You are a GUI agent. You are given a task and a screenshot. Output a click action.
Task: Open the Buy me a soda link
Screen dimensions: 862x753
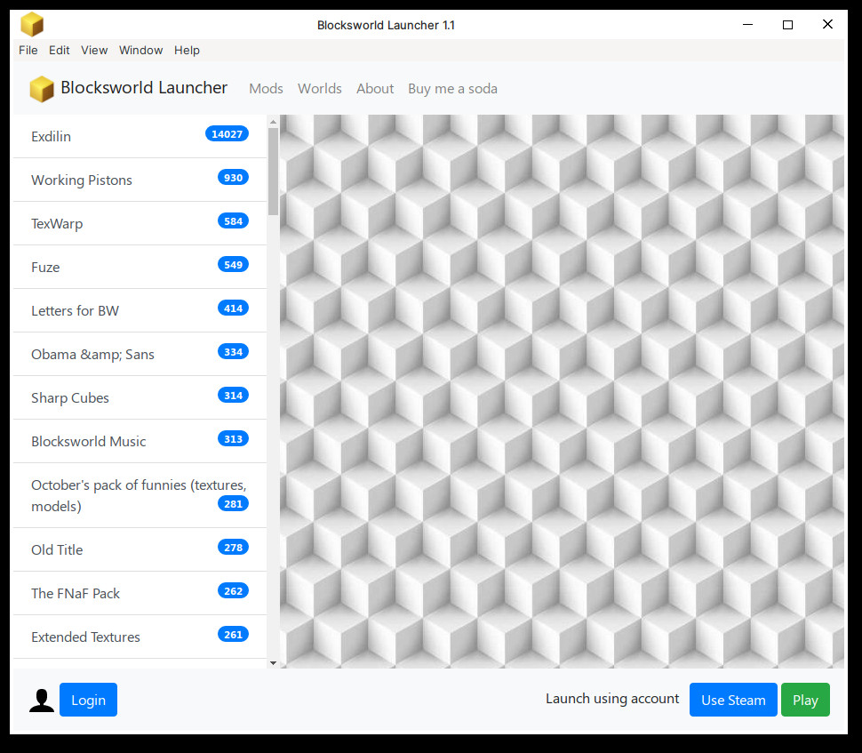452,89
